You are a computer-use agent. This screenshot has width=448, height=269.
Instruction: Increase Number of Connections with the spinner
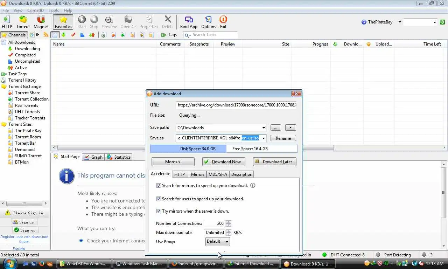[x=229, y=222]
